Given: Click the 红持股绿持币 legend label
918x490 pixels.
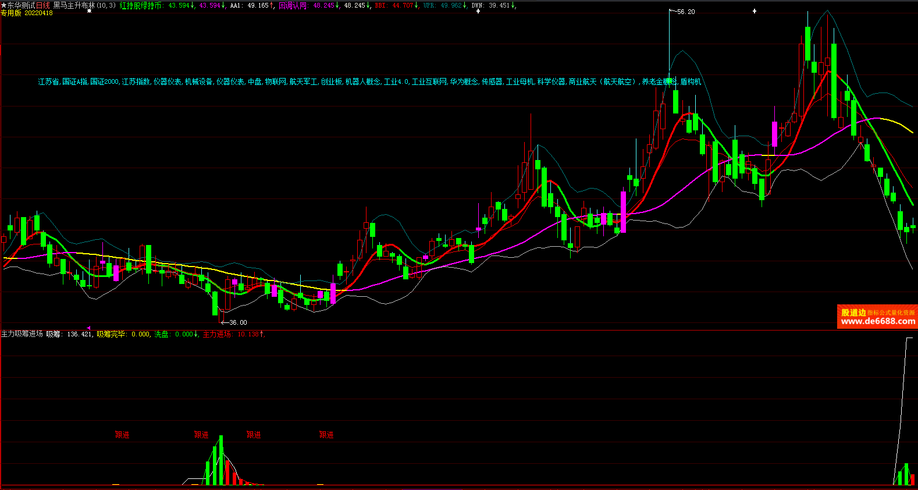Looking at the screenshot, I should (140, 5).
